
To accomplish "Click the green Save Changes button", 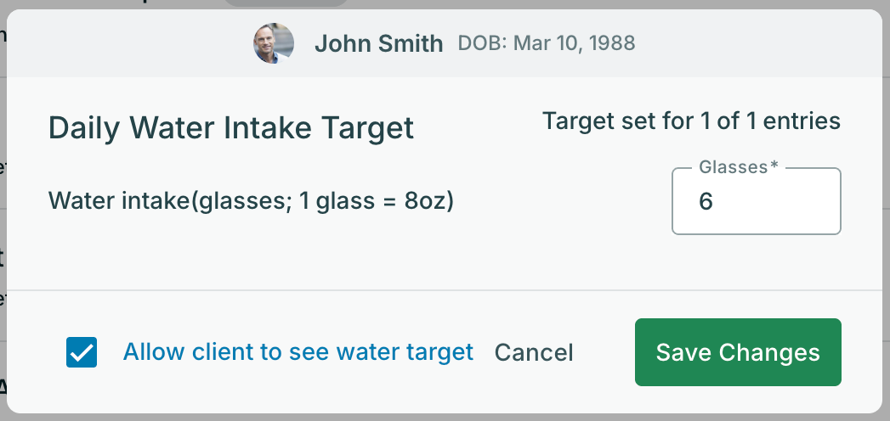I will (x=738, y=352).
